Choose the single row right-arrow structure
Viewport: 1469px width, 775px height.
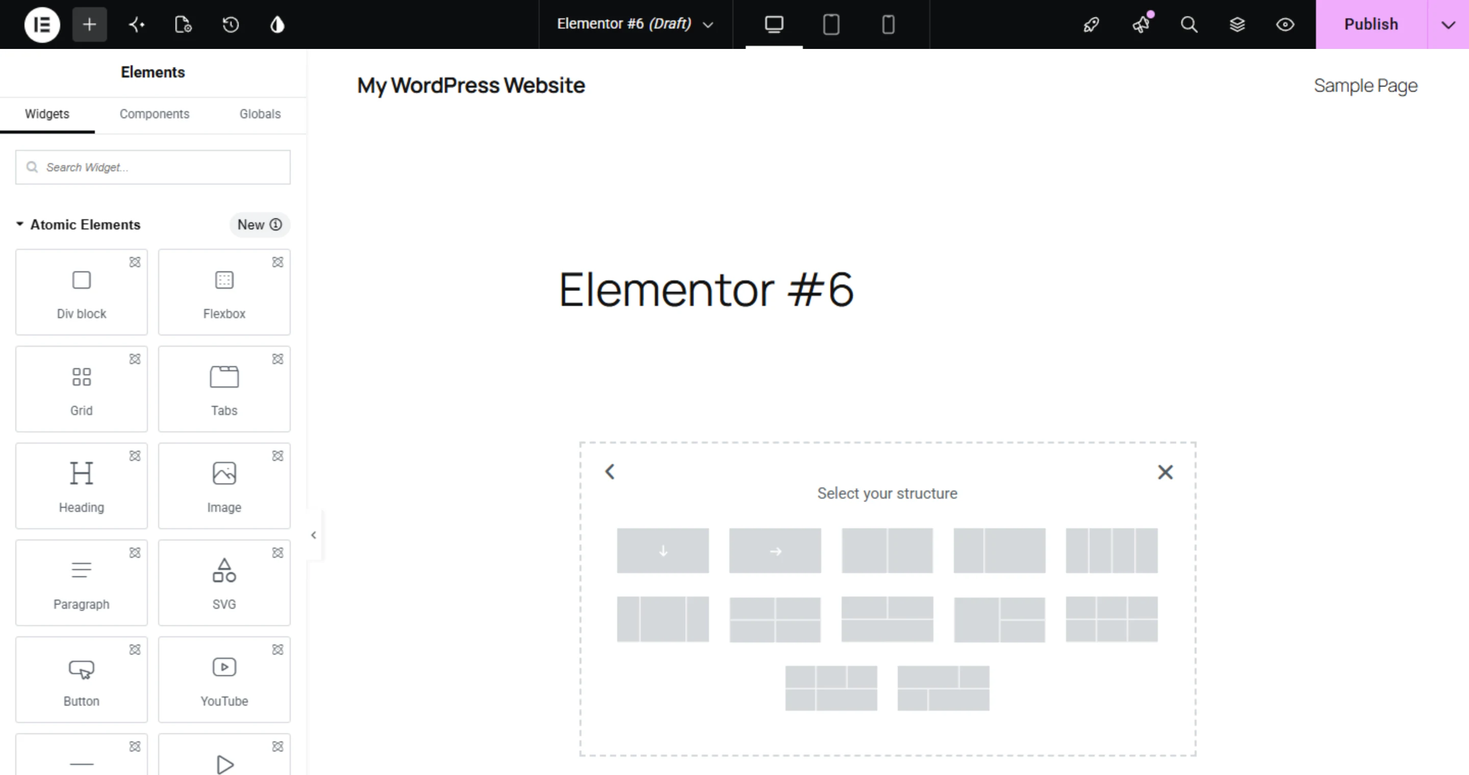[x=775, y=551]
